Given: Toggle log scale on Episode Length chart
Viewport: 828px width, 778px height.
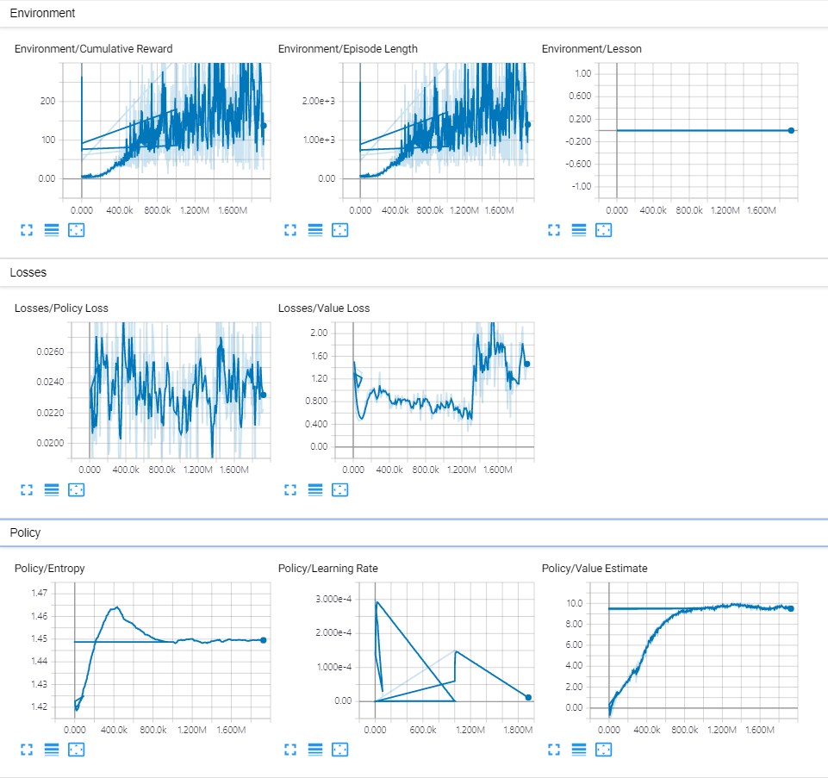Looking at the screenshot, I should (315, 230).
